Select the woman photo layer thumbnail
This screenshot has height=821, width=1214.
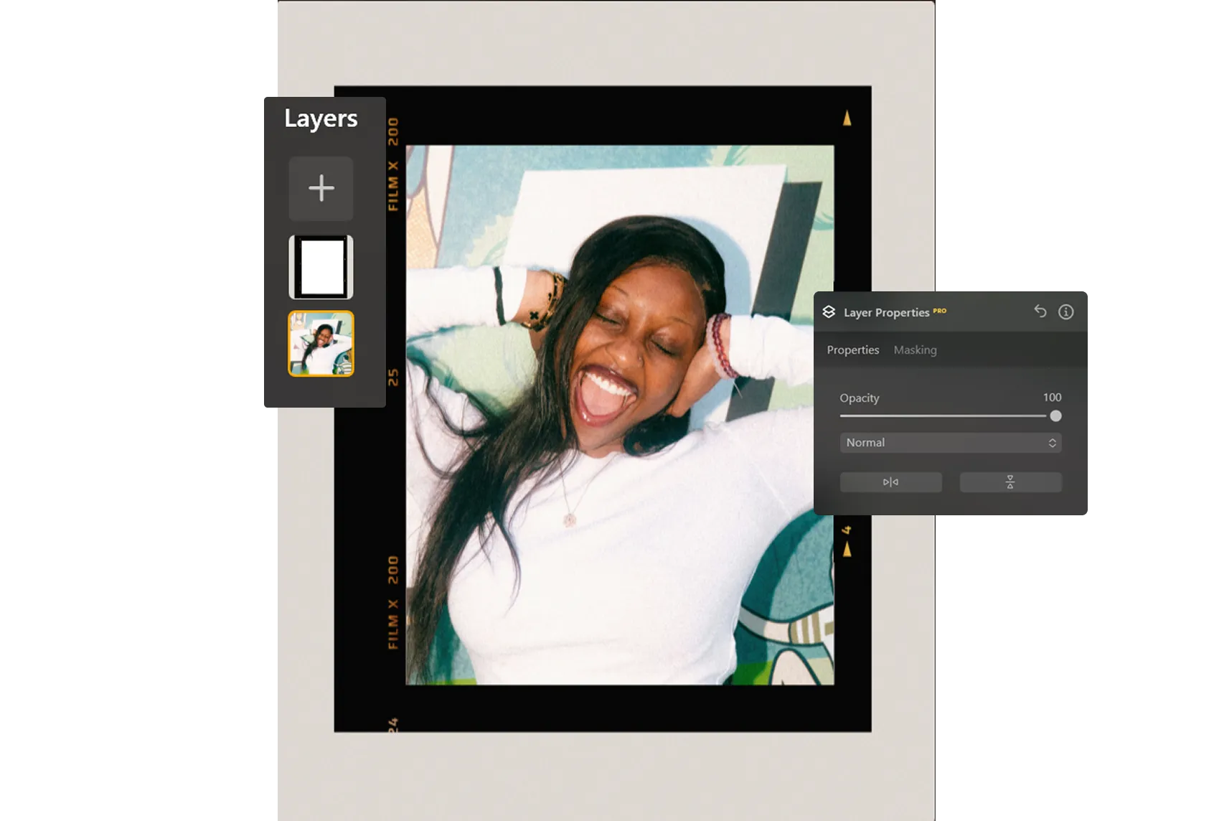[321, 344]
